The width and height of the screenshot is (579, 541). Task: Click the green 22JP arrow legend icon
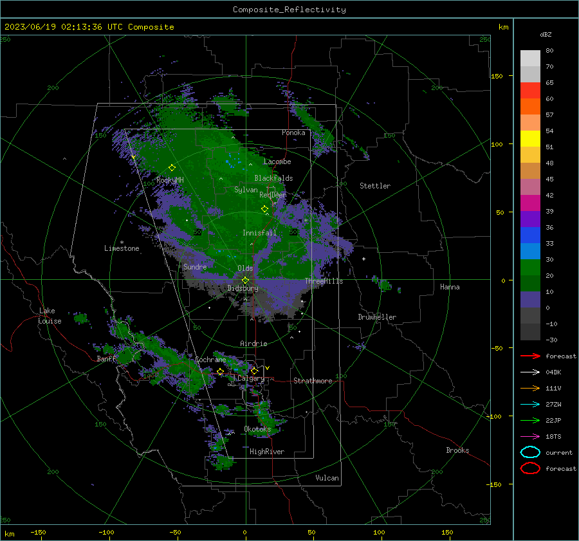(x=530, y=420)
